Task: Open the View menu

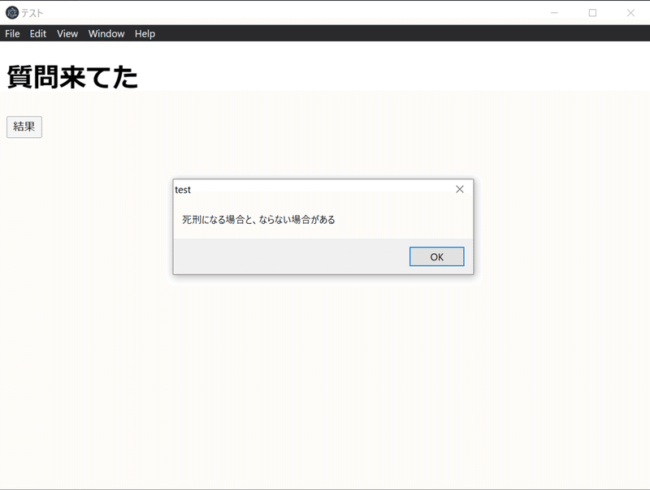Action: (x=67, y=33)
